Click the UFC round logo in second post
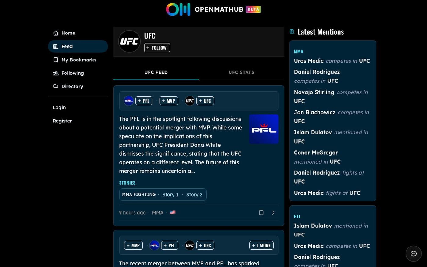 190,245
